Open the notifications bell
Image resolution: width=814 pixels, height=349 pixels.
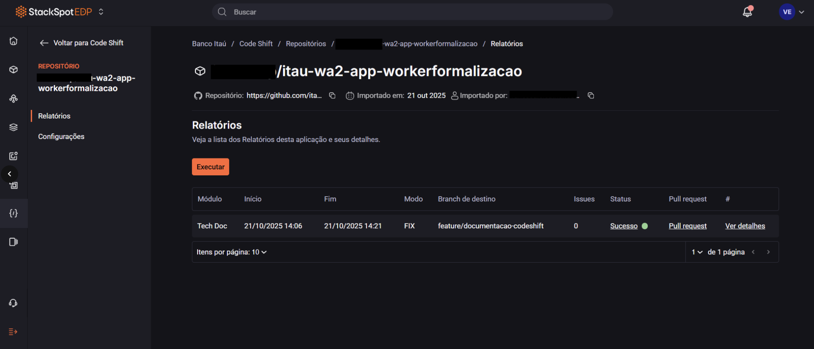pos(747,12)
